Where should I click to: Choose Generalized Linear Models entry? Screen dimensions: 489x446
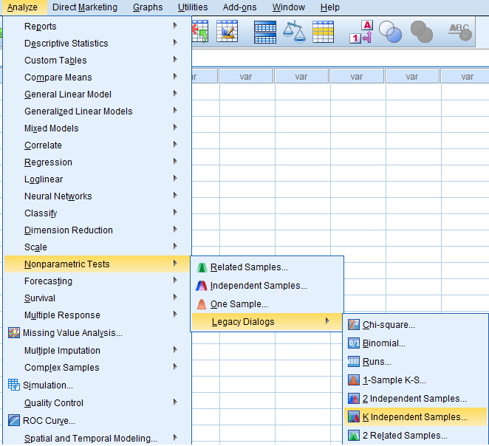tap(98, 111)
